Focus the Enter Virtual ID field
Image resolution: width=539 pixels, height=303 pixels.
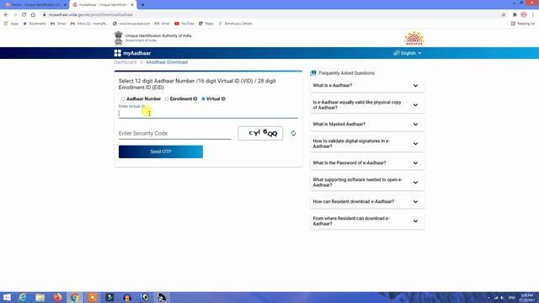208,114
